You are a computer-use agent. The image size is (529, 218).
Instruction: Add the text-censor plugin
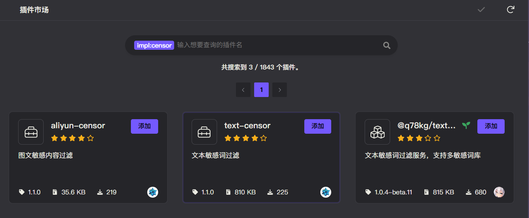(x=317, y=126)
